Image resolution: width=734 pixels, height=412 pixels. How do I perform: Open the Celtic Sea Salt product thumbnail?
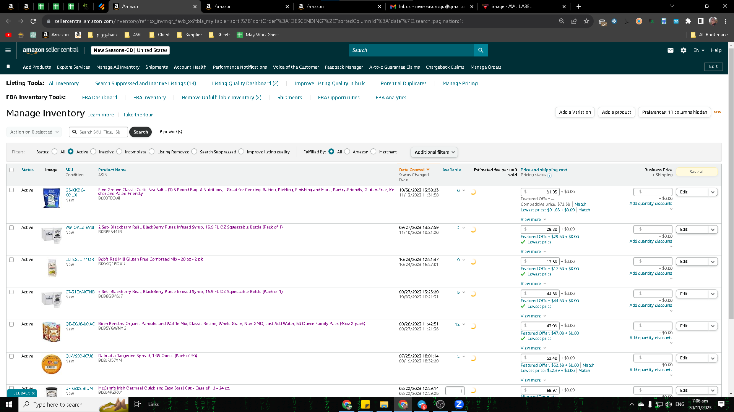(x=52, y=198)
